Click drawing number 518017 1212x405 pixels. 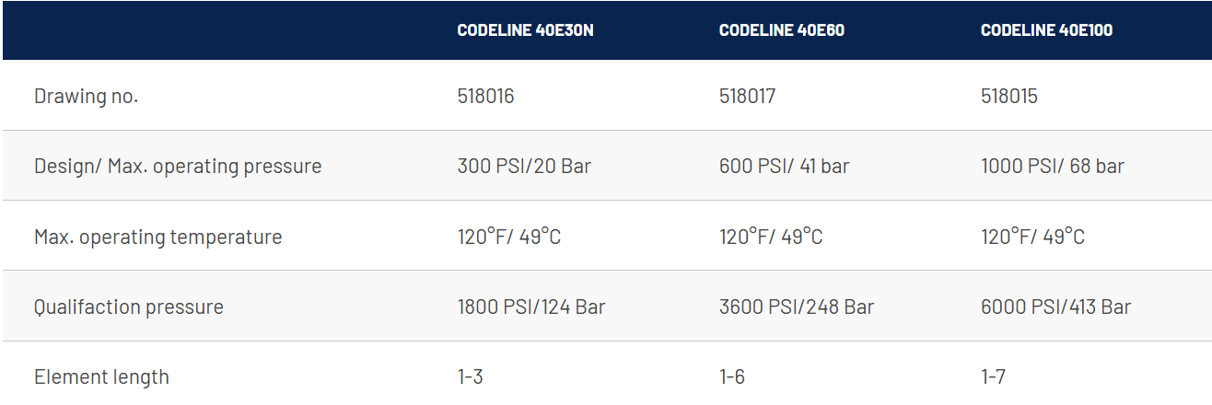click(748, 96)
